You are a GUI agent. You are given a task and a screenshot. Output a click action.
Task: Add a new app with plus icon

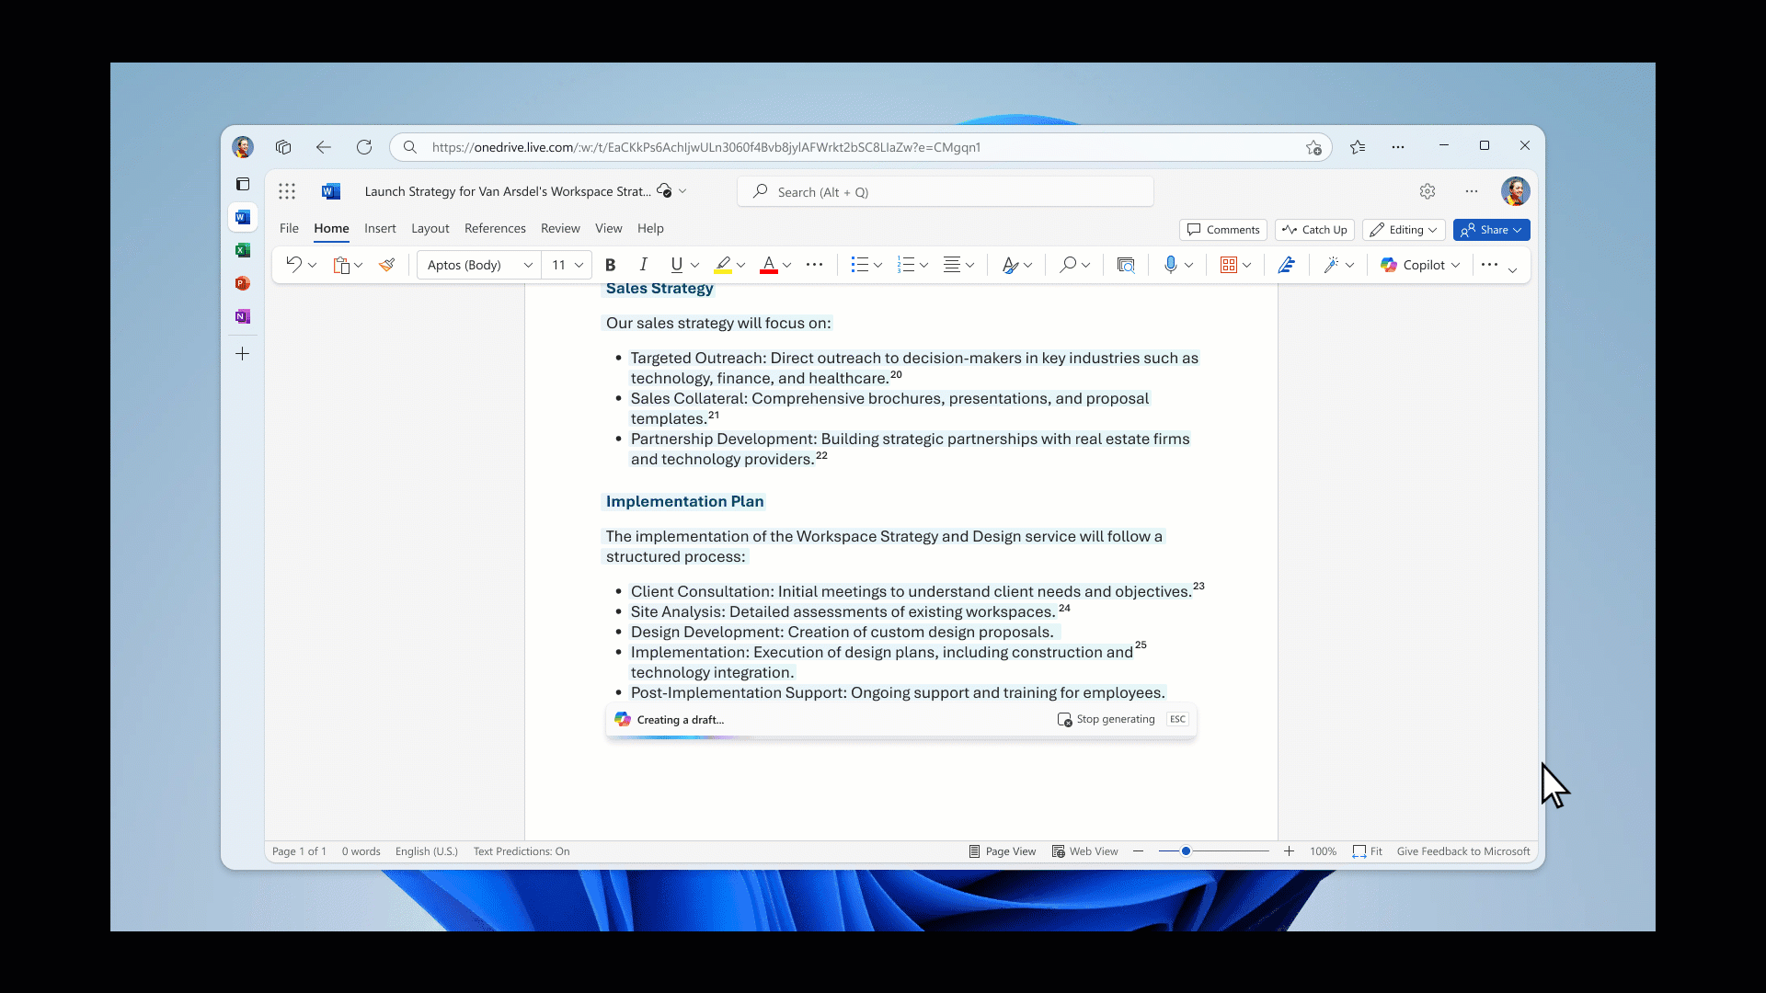click(243, 354)
